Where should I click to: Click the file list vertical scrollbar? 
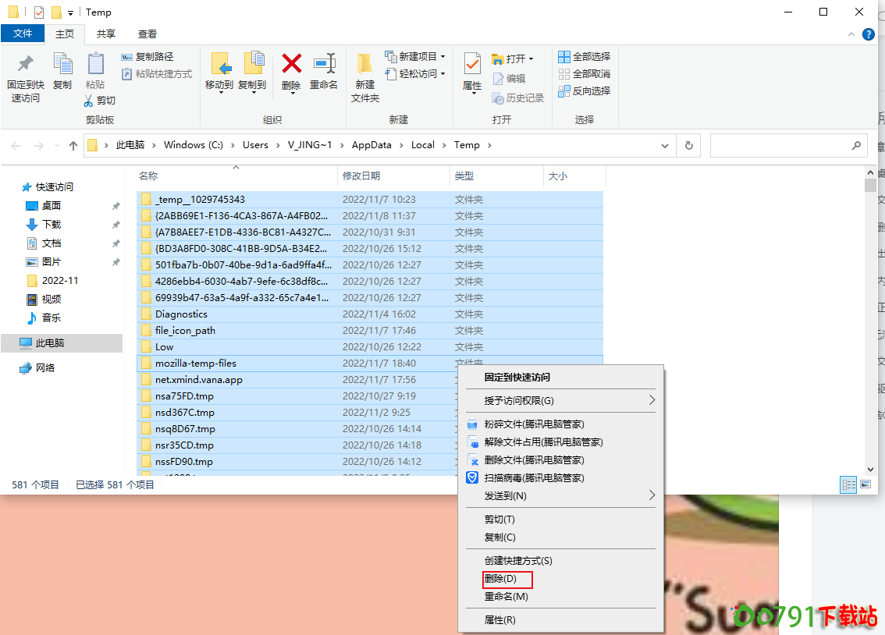click(x=870, y=312)
